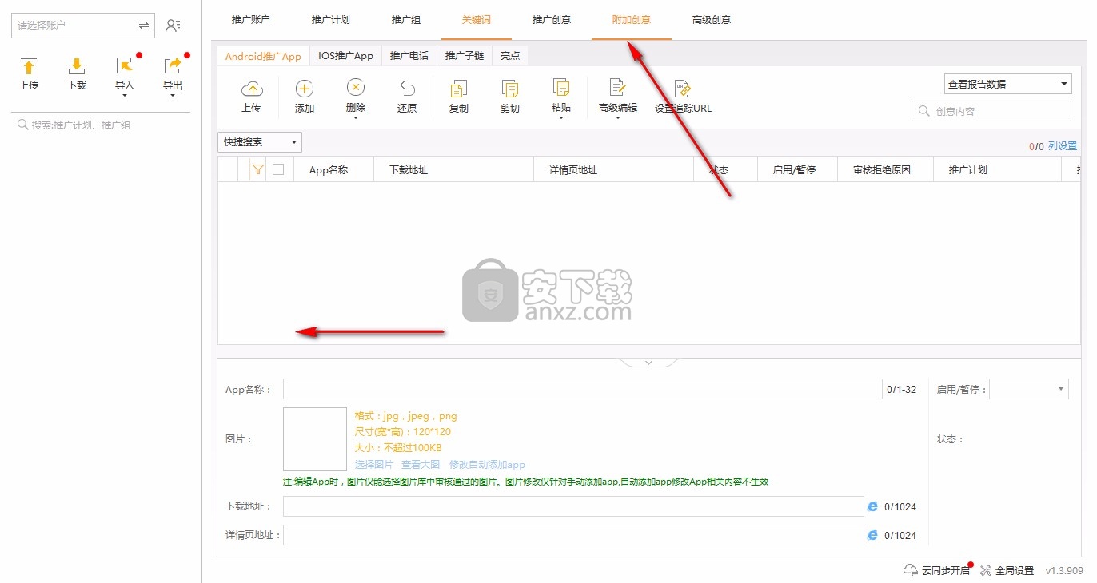
Task: Click the 查看大图 link
Action: pyautogui.click(x=421, y=465)
